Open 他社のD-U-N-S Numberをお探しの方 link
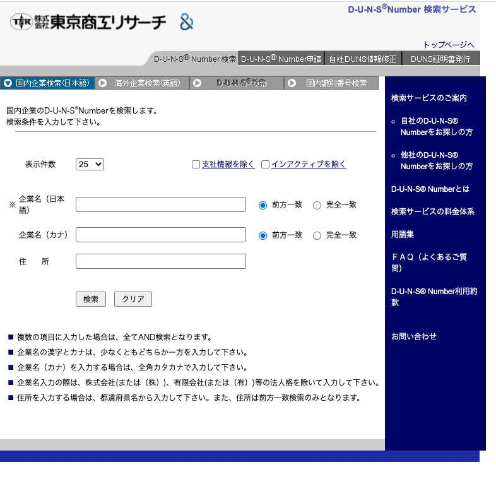The width and height of the screenshot is (496, 484). tap(437, 161)
